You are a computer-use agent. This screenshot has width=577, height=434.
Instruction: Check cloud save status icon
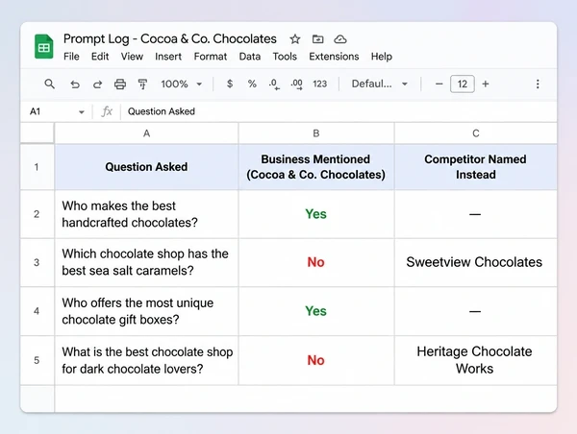point(340,39)
